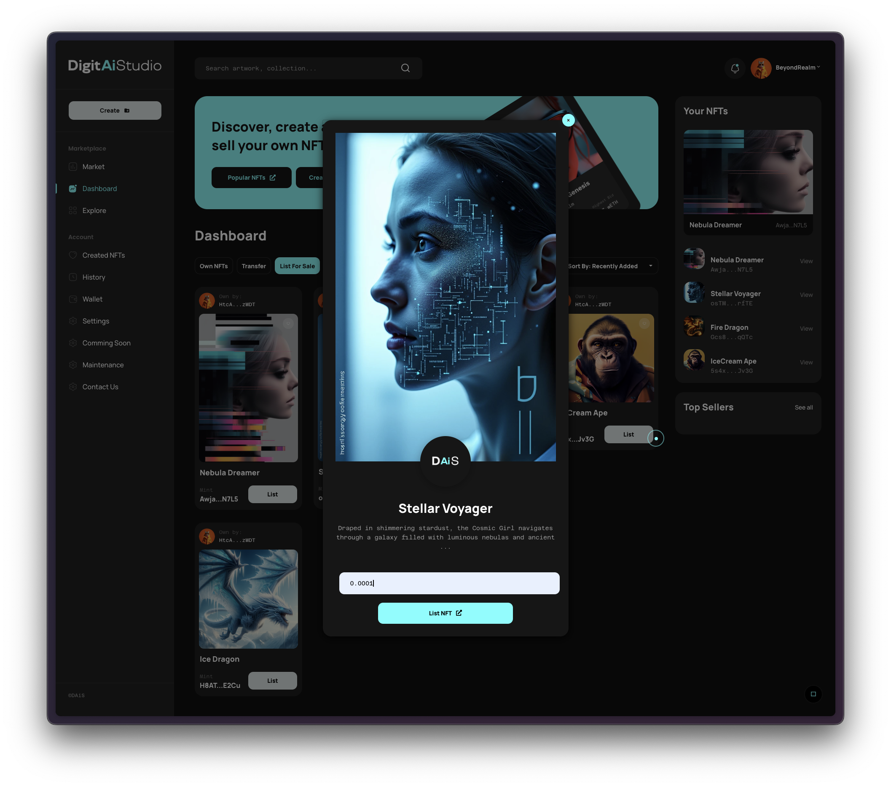Open notifications bell icon
Screen dimensions: 891x787
pyautogui.click(x=735, y=68)
